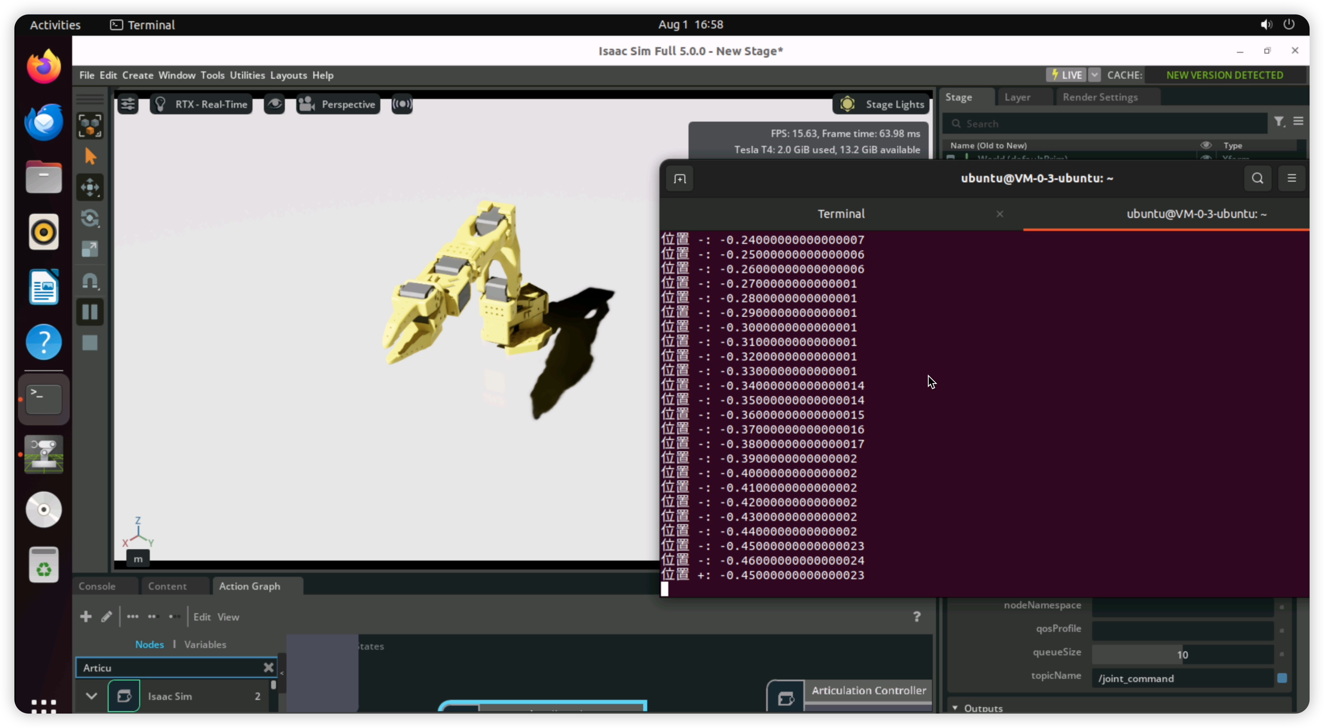This screenshot has height=728, width=1324.
Task: Collapse the Outputs section triangle
Action: (x=955, y=708)
